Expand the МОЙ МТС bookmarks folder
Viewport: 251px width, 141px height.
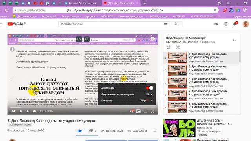click(x=108, y=16)
